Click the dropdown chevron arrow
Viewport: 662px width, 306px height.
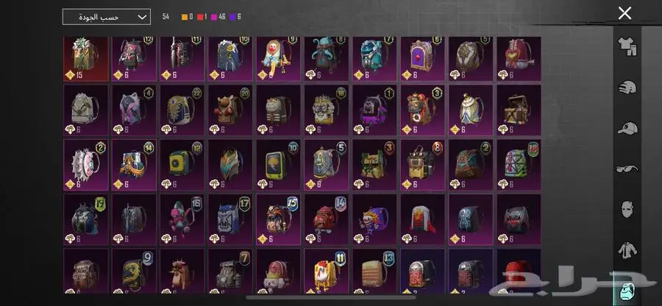point(141,18)
